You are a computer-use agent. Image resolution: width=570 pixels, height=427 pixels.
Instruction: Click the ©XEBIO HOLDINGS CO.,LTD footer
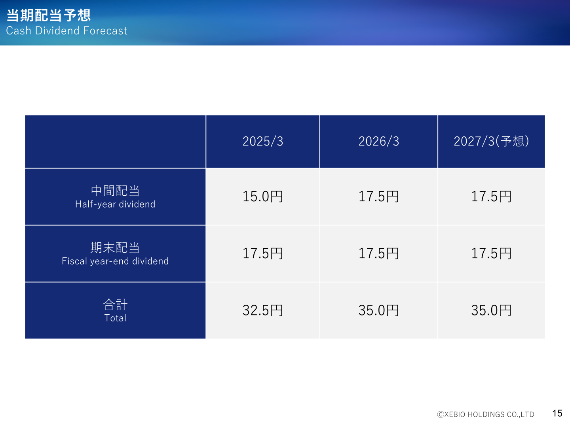[x=486, y=414]
